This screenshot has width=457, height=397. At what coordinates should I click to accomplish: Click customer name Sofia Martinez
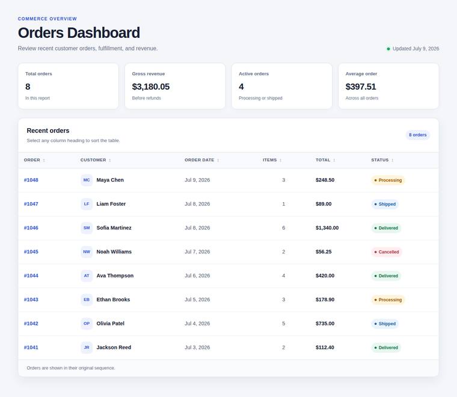114,228
